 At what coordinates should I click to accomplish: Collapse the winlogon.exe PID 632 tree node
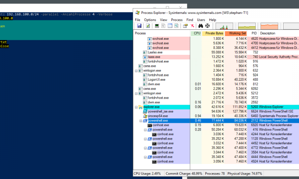(136, 70)
